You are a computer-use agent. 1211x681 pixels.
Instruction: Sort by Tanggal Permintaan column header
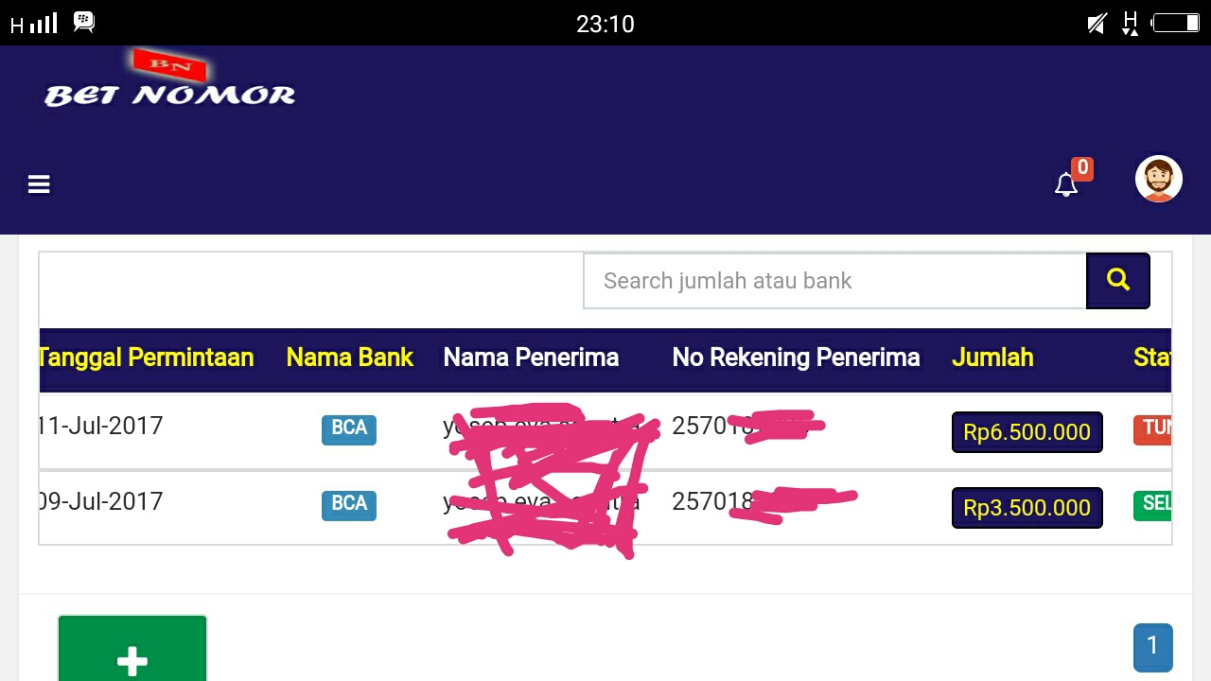146,358
